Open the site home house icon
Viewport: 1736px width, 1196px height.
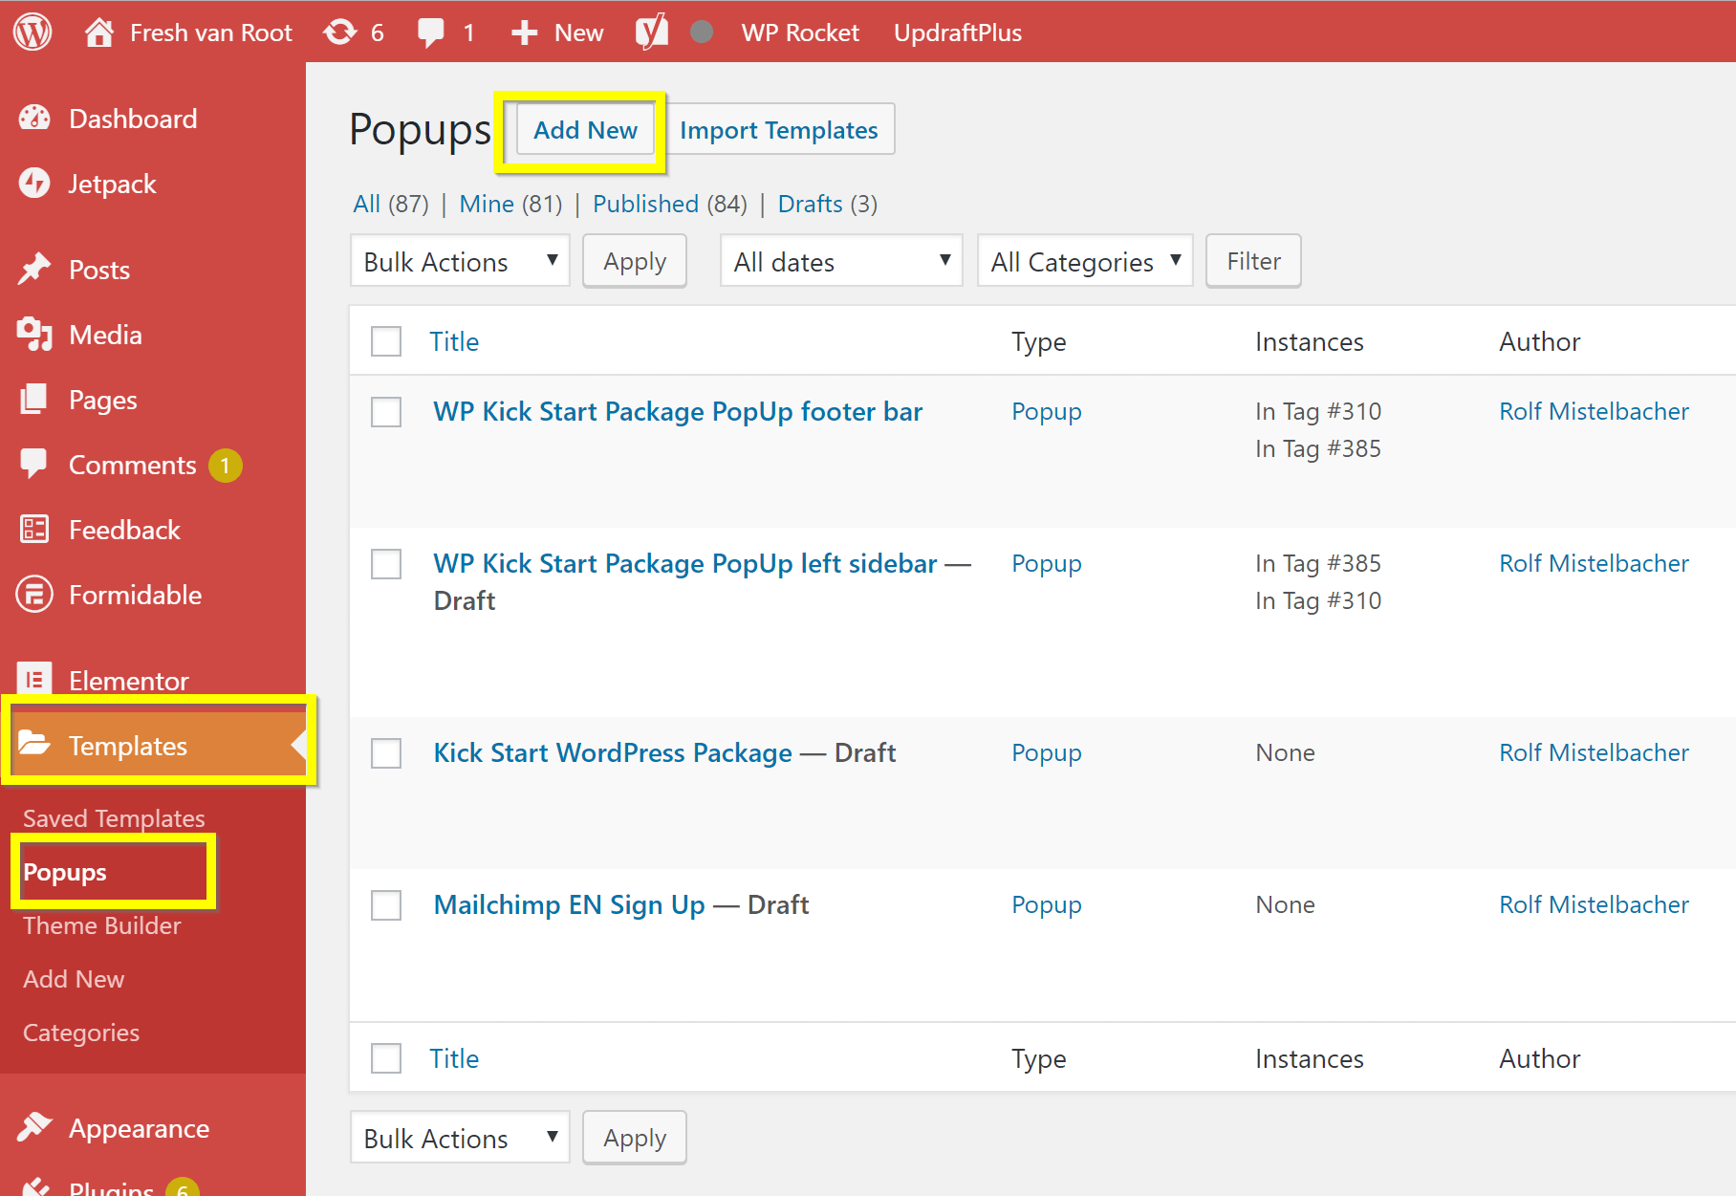click(98, 32)
